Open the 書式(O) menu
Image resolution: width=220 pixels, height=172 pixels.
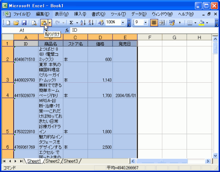coord(99,14)
